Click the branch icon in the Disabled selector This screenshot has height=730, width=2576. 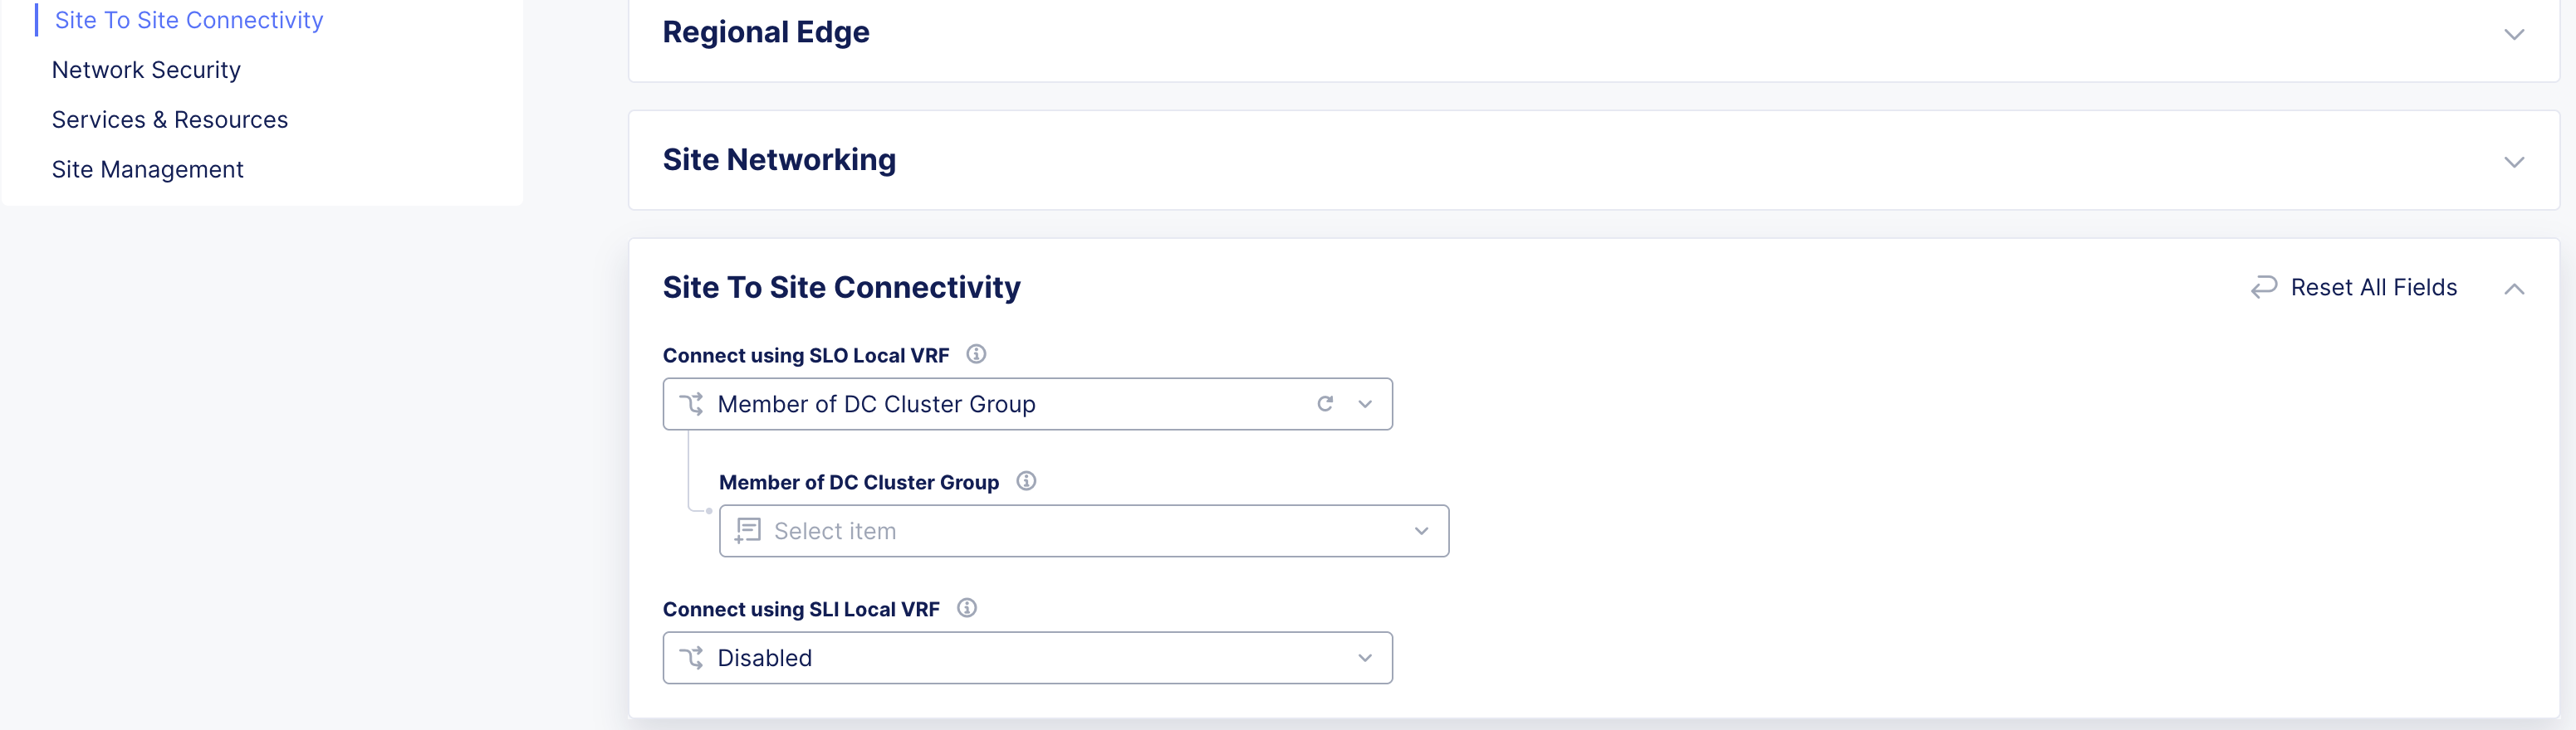(692, 657)
